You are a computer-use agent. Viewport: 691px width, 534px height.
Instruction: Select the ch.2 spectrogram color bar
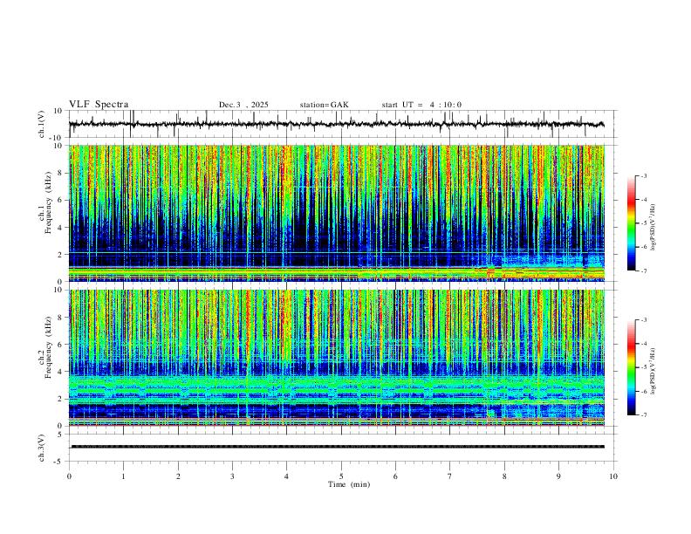[631, 367]
